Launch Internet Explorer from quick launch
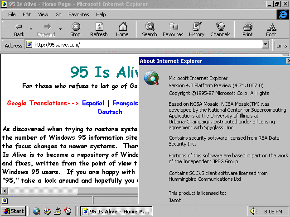Image resolution: width=290 pixels, height=217 pixels. coord(37,211)
